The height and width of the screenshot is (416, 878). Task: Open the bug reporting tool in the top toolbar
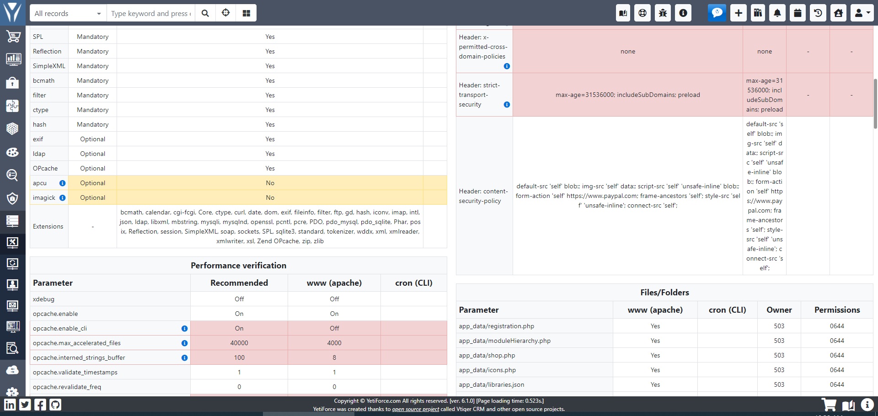[x=662, y=13]
